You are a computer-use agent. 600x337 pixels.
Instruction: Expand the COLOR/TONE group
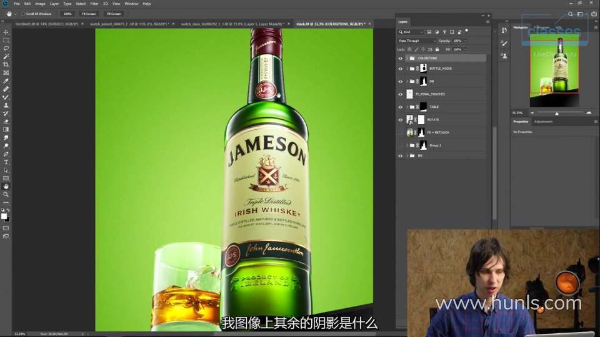click(407, 59)
